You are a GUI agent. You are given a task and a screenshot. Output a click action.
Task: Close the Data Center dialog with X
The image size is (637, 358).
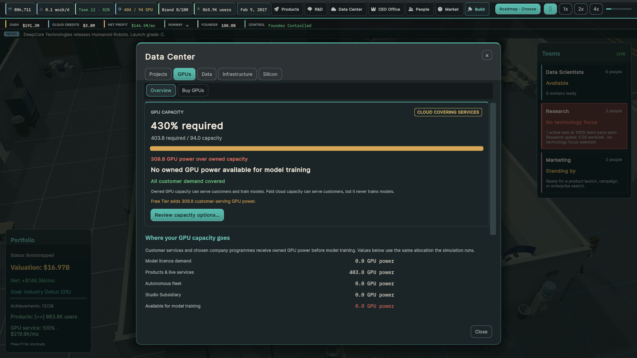point(487,55)
